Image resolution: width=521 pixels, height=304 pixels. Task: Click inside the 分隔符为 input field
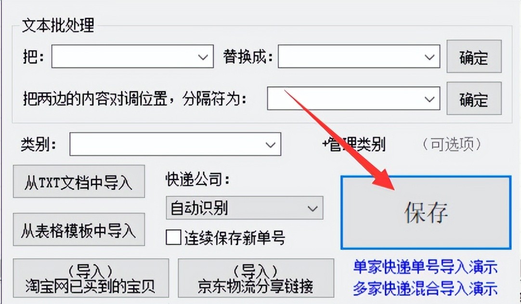pyautogui.click(x=345, y=99)
